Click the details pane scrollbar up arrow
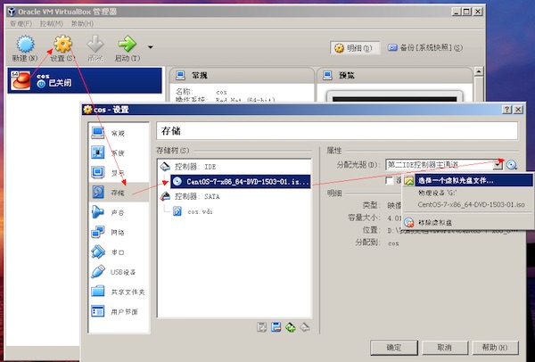The height and width of the screenshot is (362, 535). (479, 71)
